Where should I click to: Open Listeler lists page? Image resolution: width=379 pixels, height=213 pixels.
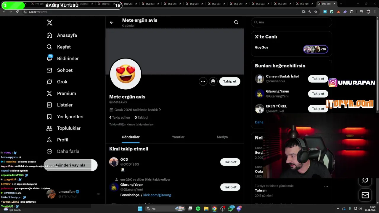60,105
